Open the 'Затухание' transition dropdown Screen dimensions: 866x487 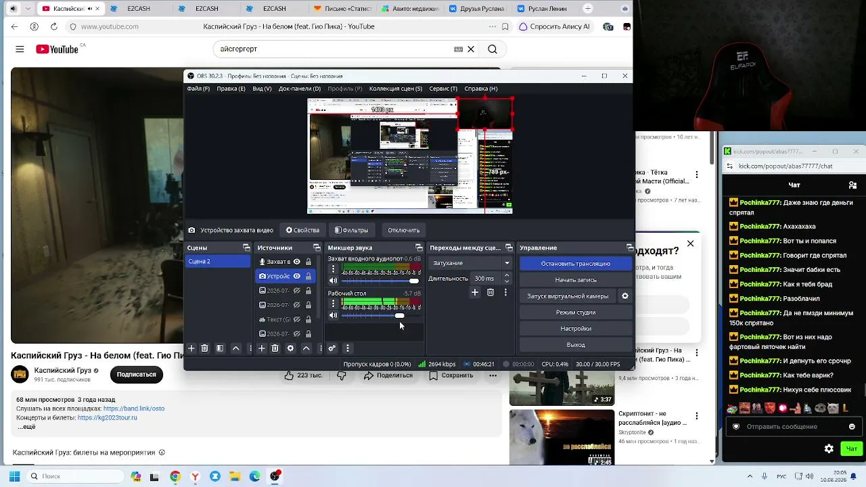471,263
